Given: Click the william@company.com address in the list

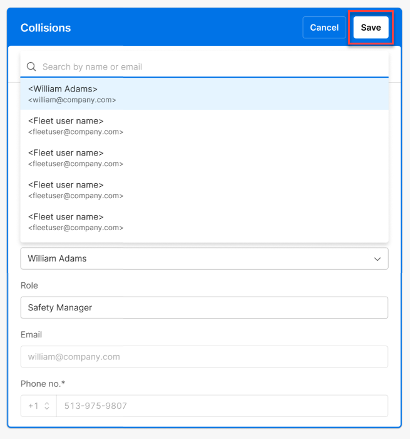Looking at the screenshot, I should tap(72, 100).
